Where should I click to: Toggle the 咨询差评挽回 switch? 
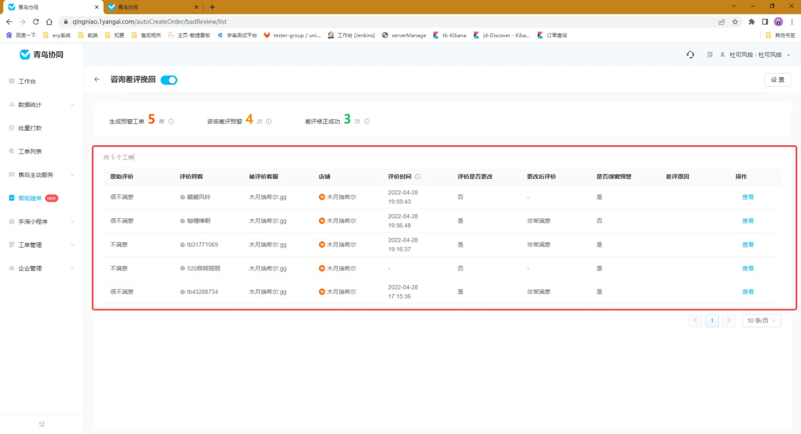point(169,80)
